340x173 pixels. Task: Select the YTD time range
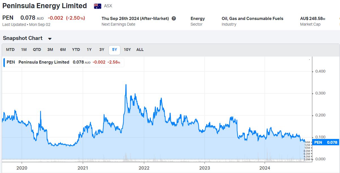pos(76,50)
